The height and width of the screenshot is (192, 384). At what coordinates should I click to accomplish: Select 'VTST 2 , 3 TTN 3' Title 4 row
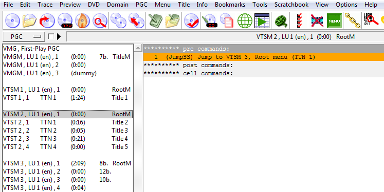(x=68, y=139)
